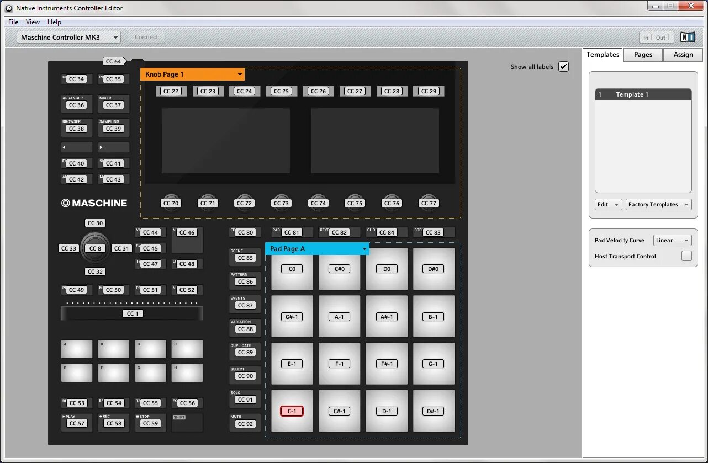The width and height of the screenshot is (708, 463).
Task: Open the File menu
Action: 13,22
